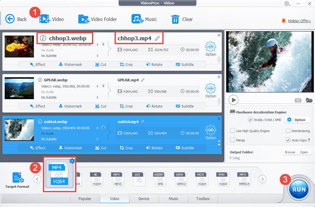The width and height of the screenshot is (315, 207).
Task: Start conversion with RUN button
Action: pyautogui.click(x=299, y=189)
